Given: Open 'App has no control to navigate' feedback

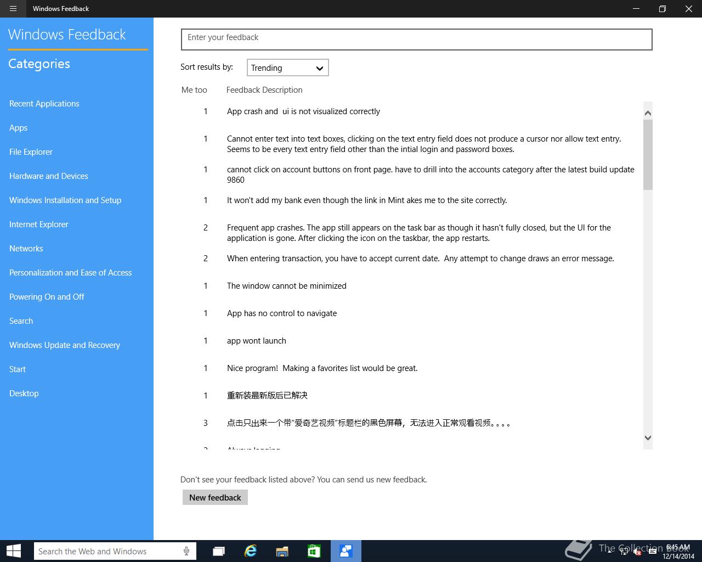Looking at the screenshot, I should [282, 313].
